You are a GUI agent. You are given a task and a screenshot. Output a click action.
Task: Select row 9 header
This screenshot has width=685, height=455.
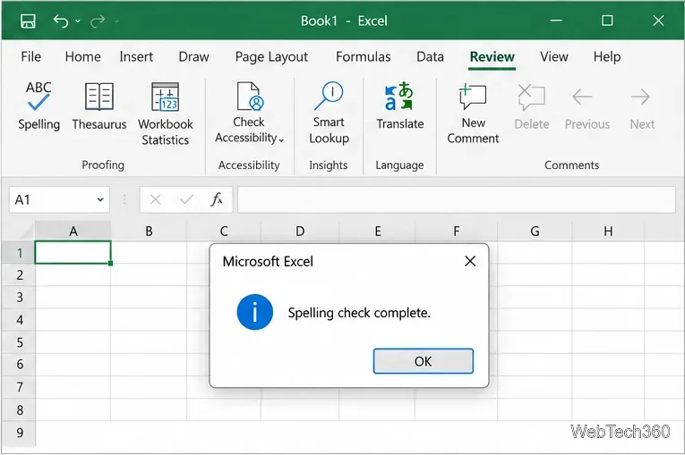click(19, 433)
